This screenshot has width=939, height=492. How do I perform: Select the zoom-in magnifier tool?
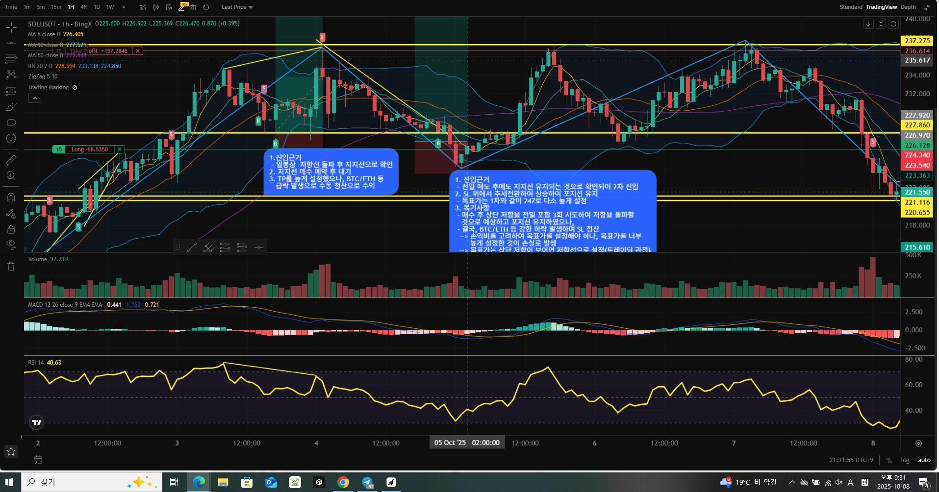[x=11, y=175]
